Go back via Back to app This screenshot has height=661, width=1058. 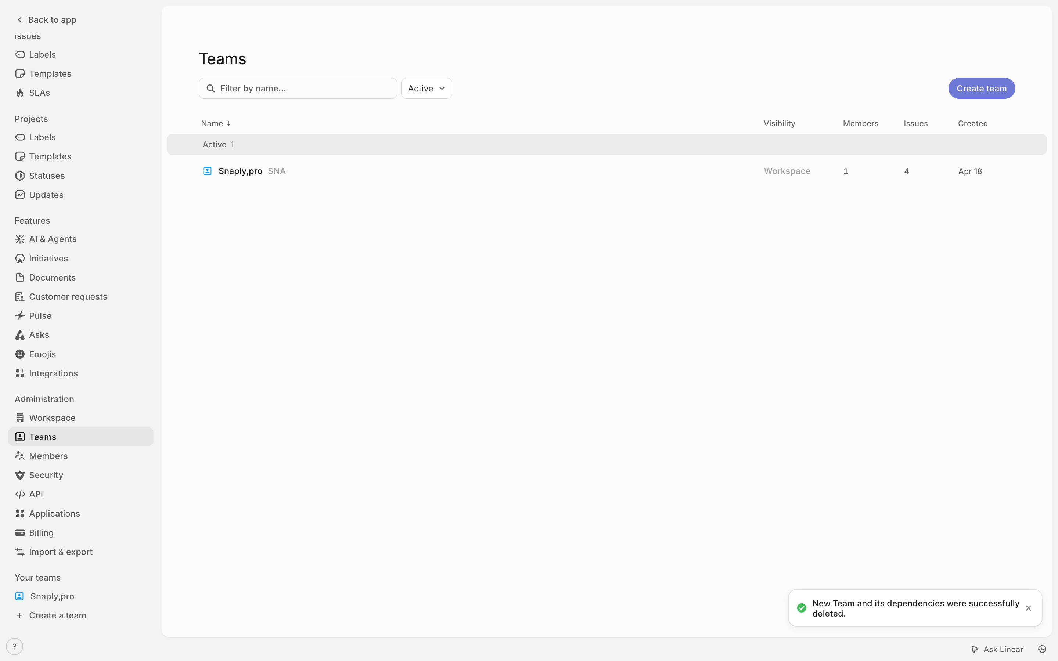click(46, 20)
